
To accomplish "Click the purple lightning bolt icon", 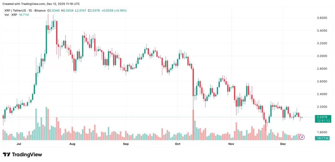I will [302, 137].
